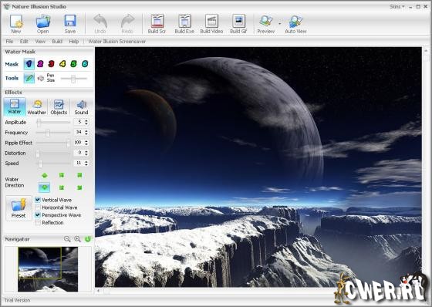Click the Navigator zoom in magnifier
This screenshot has height=307, width=432.
[x=77, y=239]
